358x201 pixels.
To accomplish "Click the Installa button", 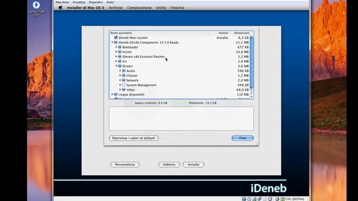I will (194, 165).
